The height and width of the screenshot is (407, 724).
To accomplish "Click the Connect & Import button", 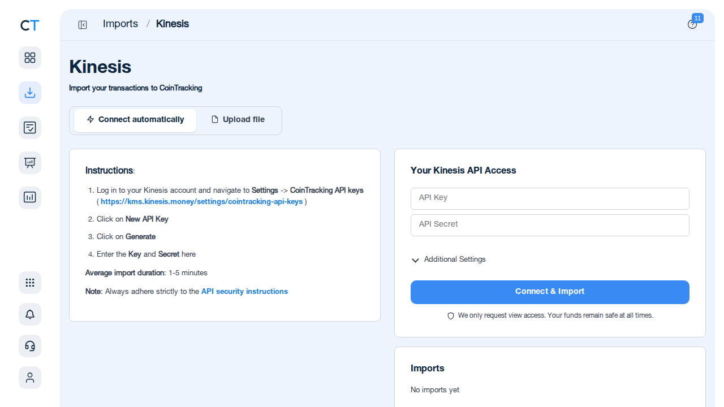I will coord(550,292).
